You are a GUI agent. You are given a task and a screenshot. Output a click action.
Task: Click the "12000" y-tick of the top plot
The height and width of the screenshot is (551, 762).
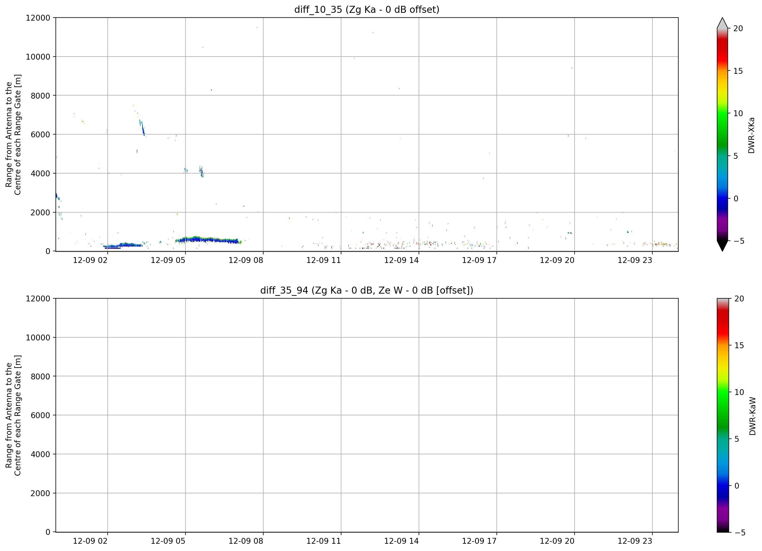38,18
